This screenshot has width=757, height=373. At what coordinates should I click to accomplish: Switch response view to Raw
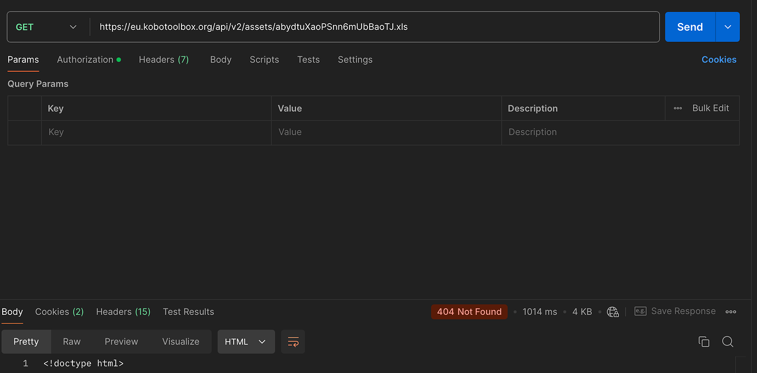pyautogui.click(x=71, y=341)
